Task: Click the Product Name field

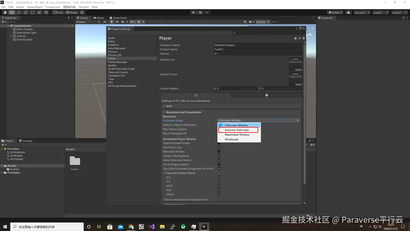Action: pyautogui.click(x=258, y=49)
